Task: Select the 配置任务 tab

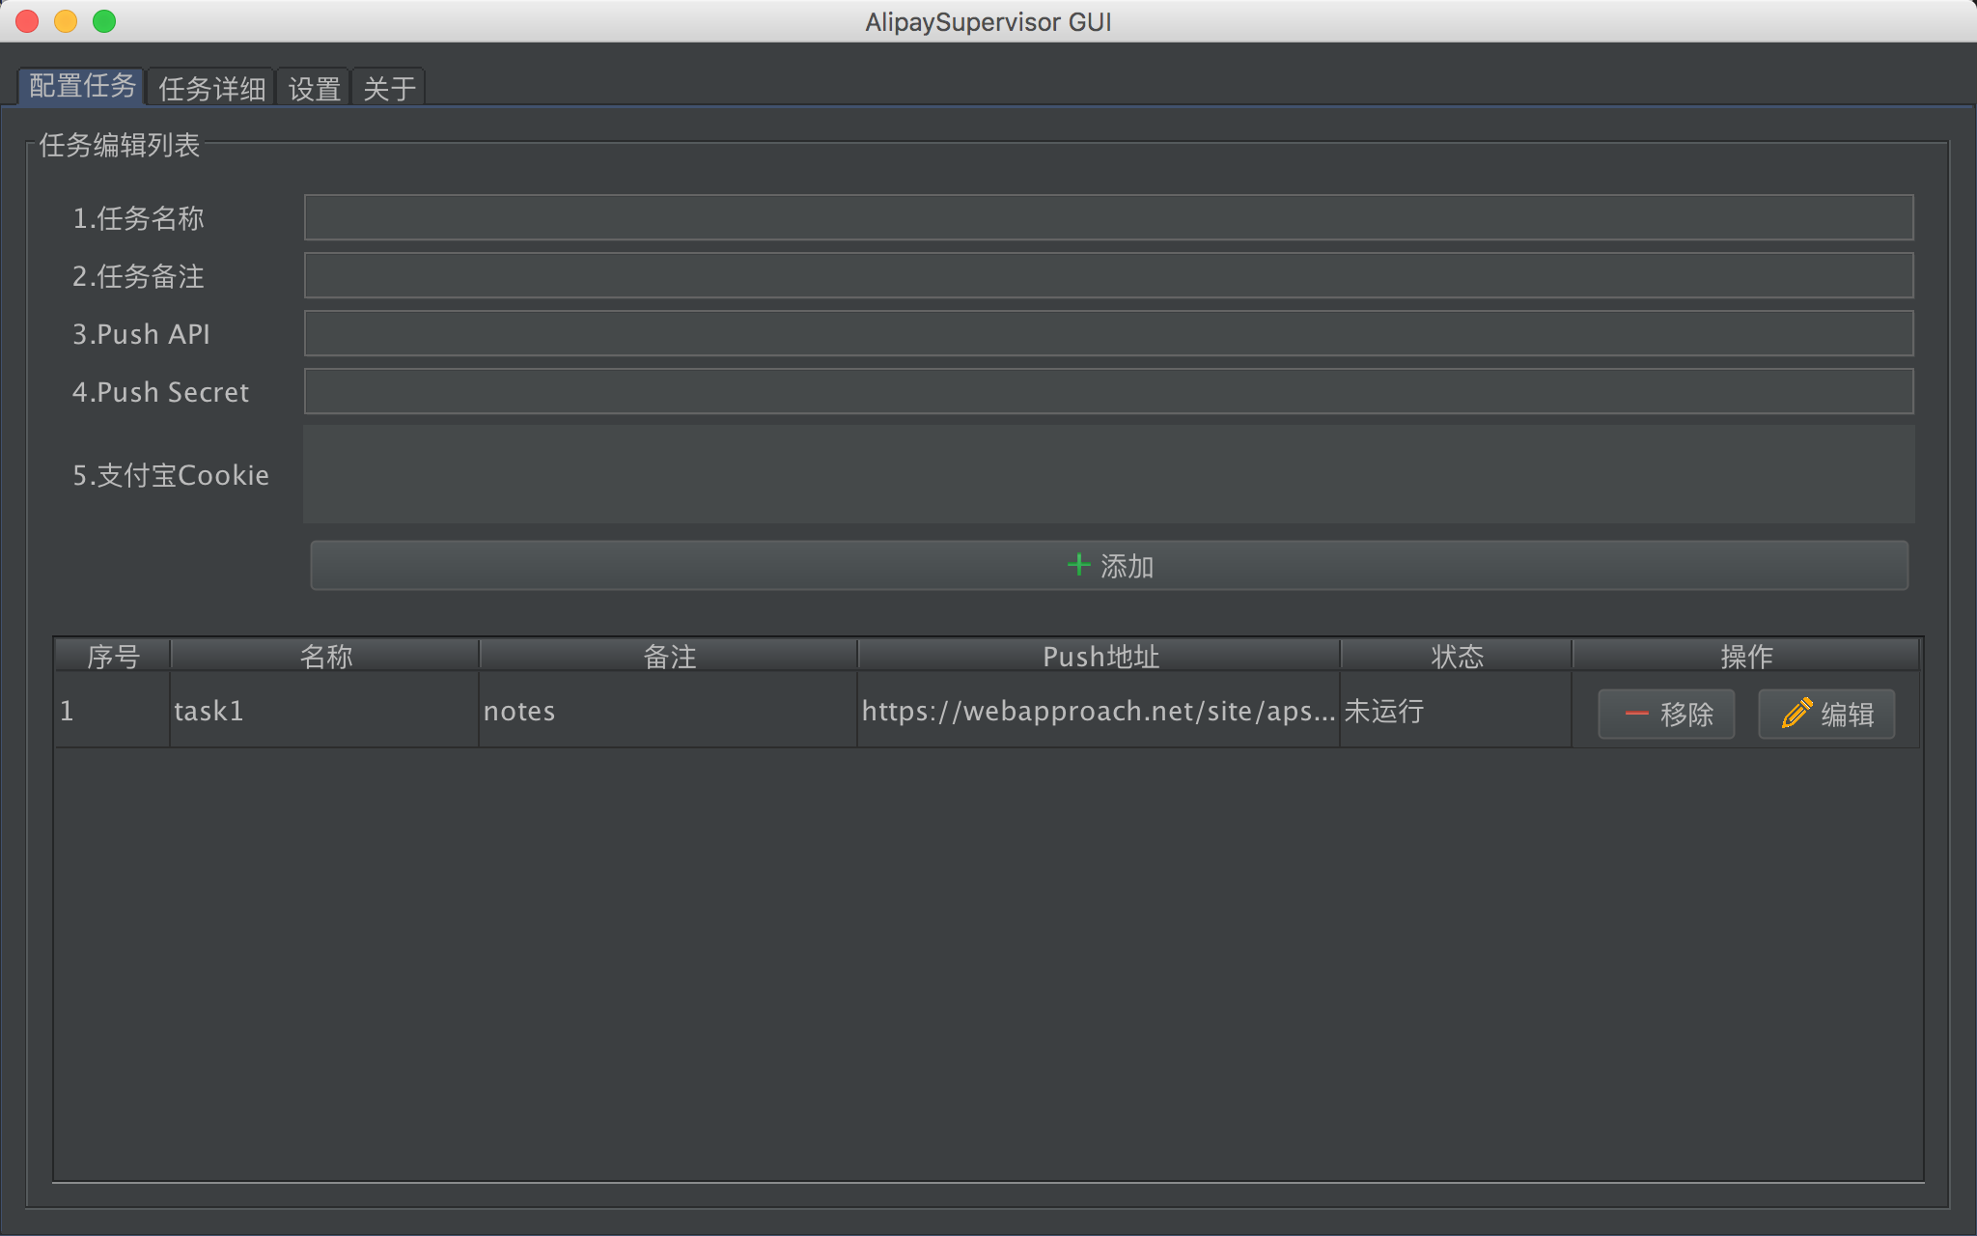Action: click(82, 87)
